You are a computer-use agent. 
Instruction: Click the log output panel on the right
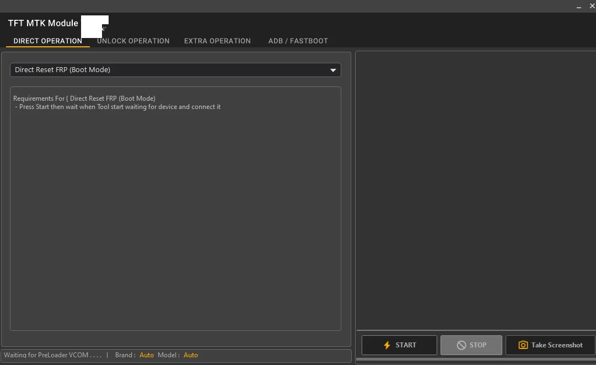pos(475,190)
